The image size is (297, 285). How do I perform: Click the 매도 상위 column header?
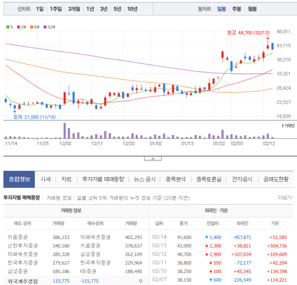tap(22, 224)
